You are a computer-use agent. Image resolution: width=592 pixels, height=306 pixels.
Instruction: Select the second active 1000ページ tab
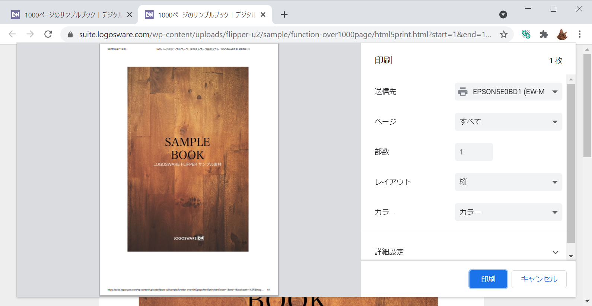click(205, 15)
